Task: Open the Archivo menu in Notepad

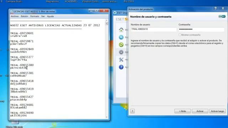Action: tap(15, 16)
